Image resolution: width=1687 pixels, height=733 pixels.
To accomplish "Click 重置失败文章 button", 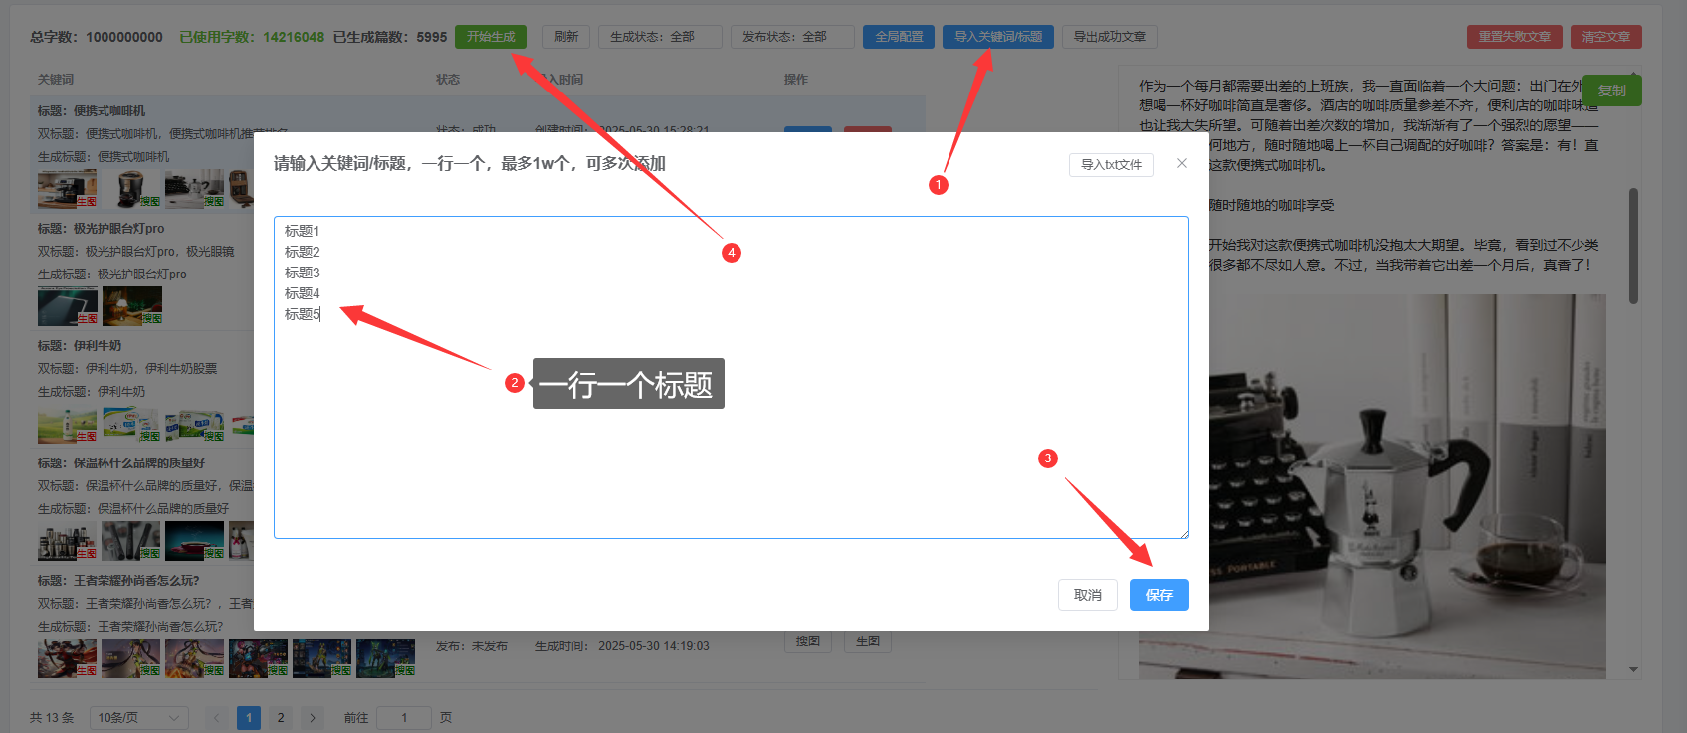I will click(x=1515, y=37).
